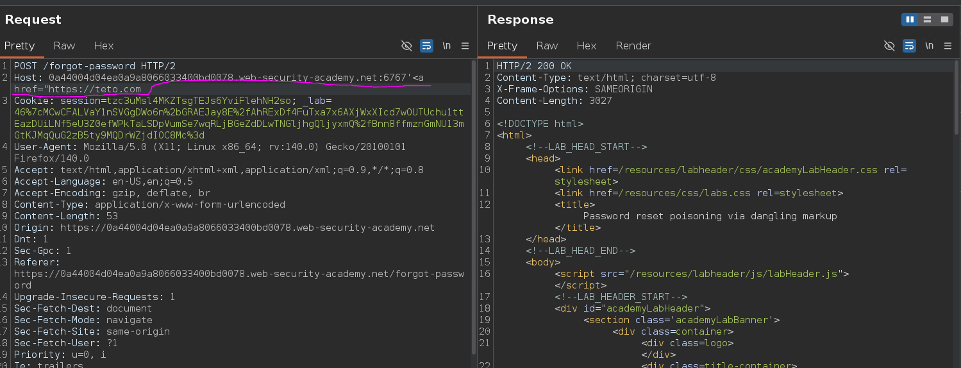Click the labHeader.js script line

coord(702,274)
